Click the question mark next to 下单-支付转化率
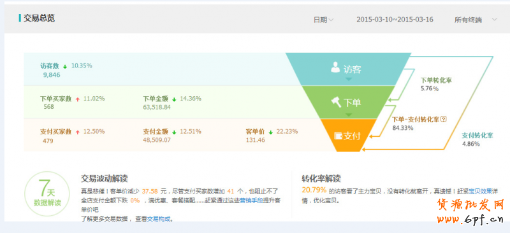This screenshot has width=510, height=233. tap(443, 119)
